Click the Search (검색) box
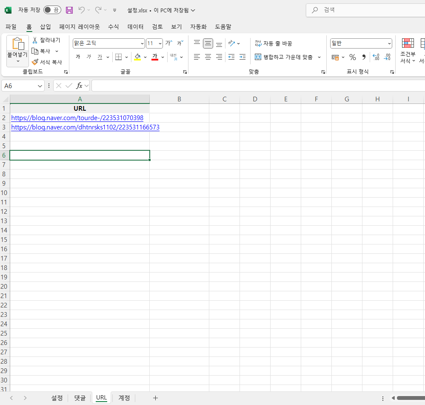Image resolution: width=425 pixels, height=405 pixels. (366, 10)
